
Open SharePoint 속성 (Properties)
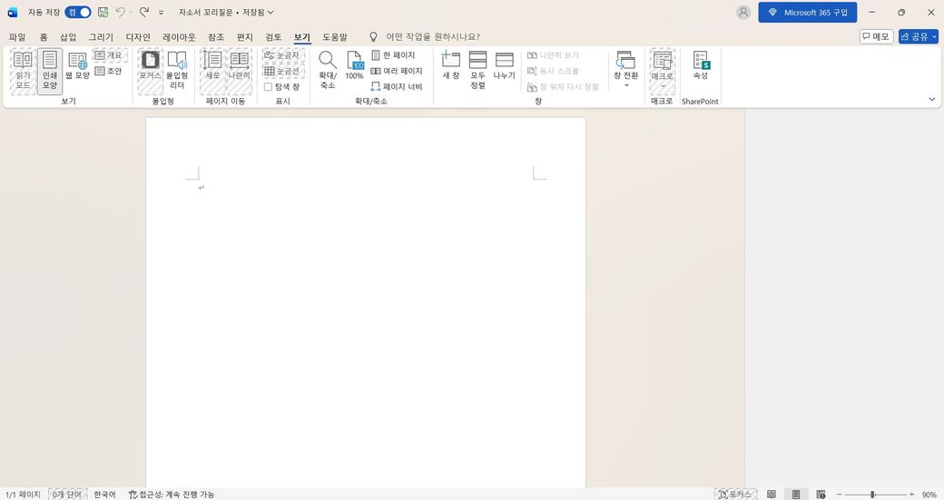[x=701, y=66]
